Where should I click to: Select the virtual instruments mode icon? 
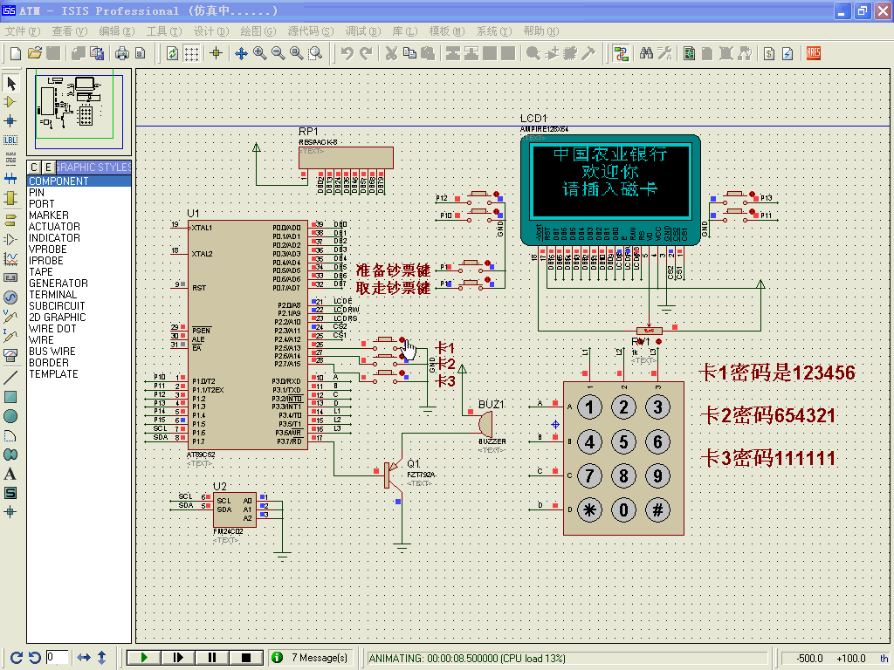(x=10, y=356)
